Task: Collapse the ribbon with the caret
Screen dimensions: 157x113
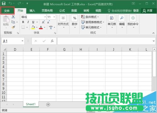Action: [154, 33]
